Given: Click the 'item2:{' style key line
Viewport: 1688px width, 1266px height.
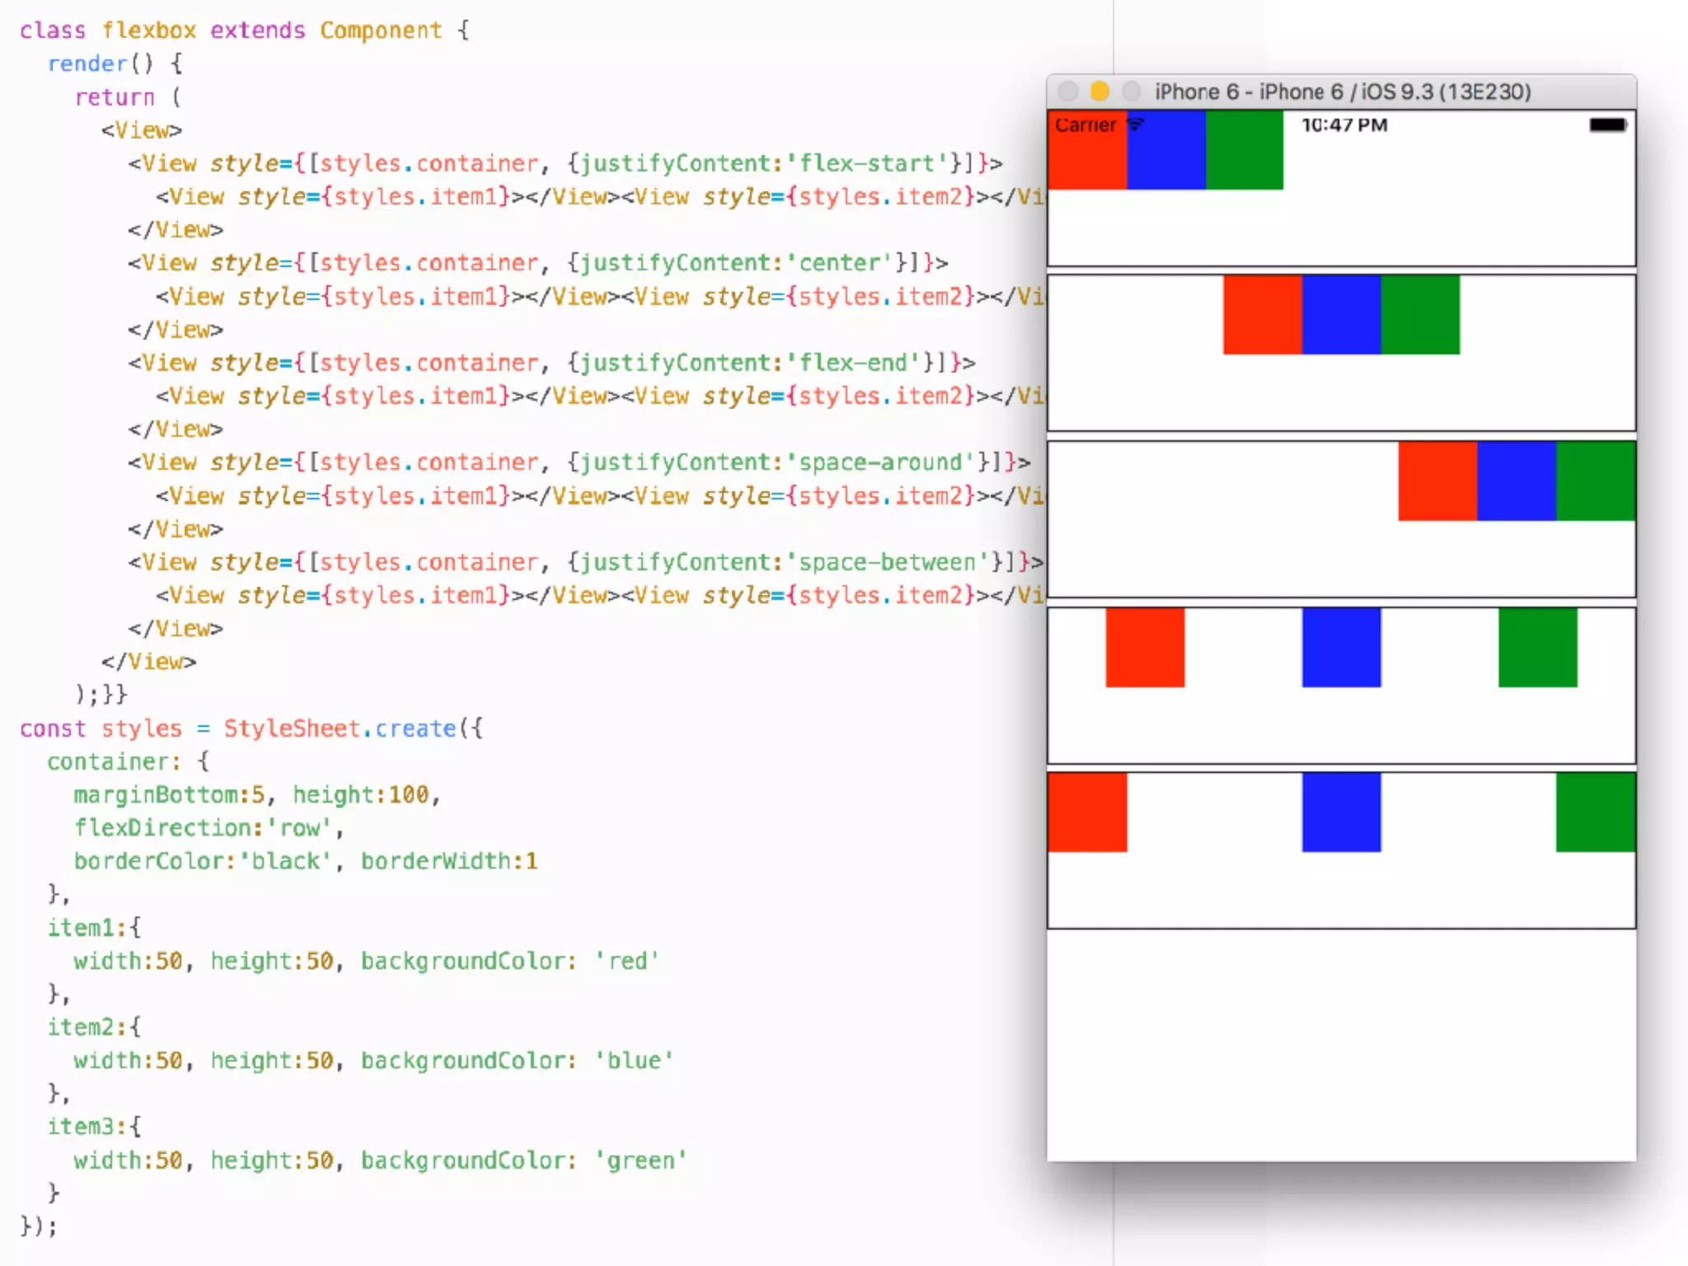Looking at the screenshot, I should [94, 1027].
